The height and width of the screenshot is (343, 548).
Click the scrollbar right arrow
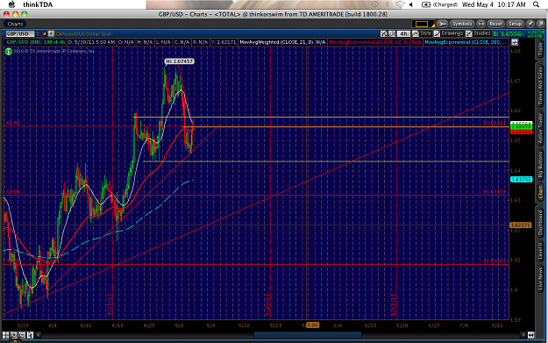[x=523, y=335]
